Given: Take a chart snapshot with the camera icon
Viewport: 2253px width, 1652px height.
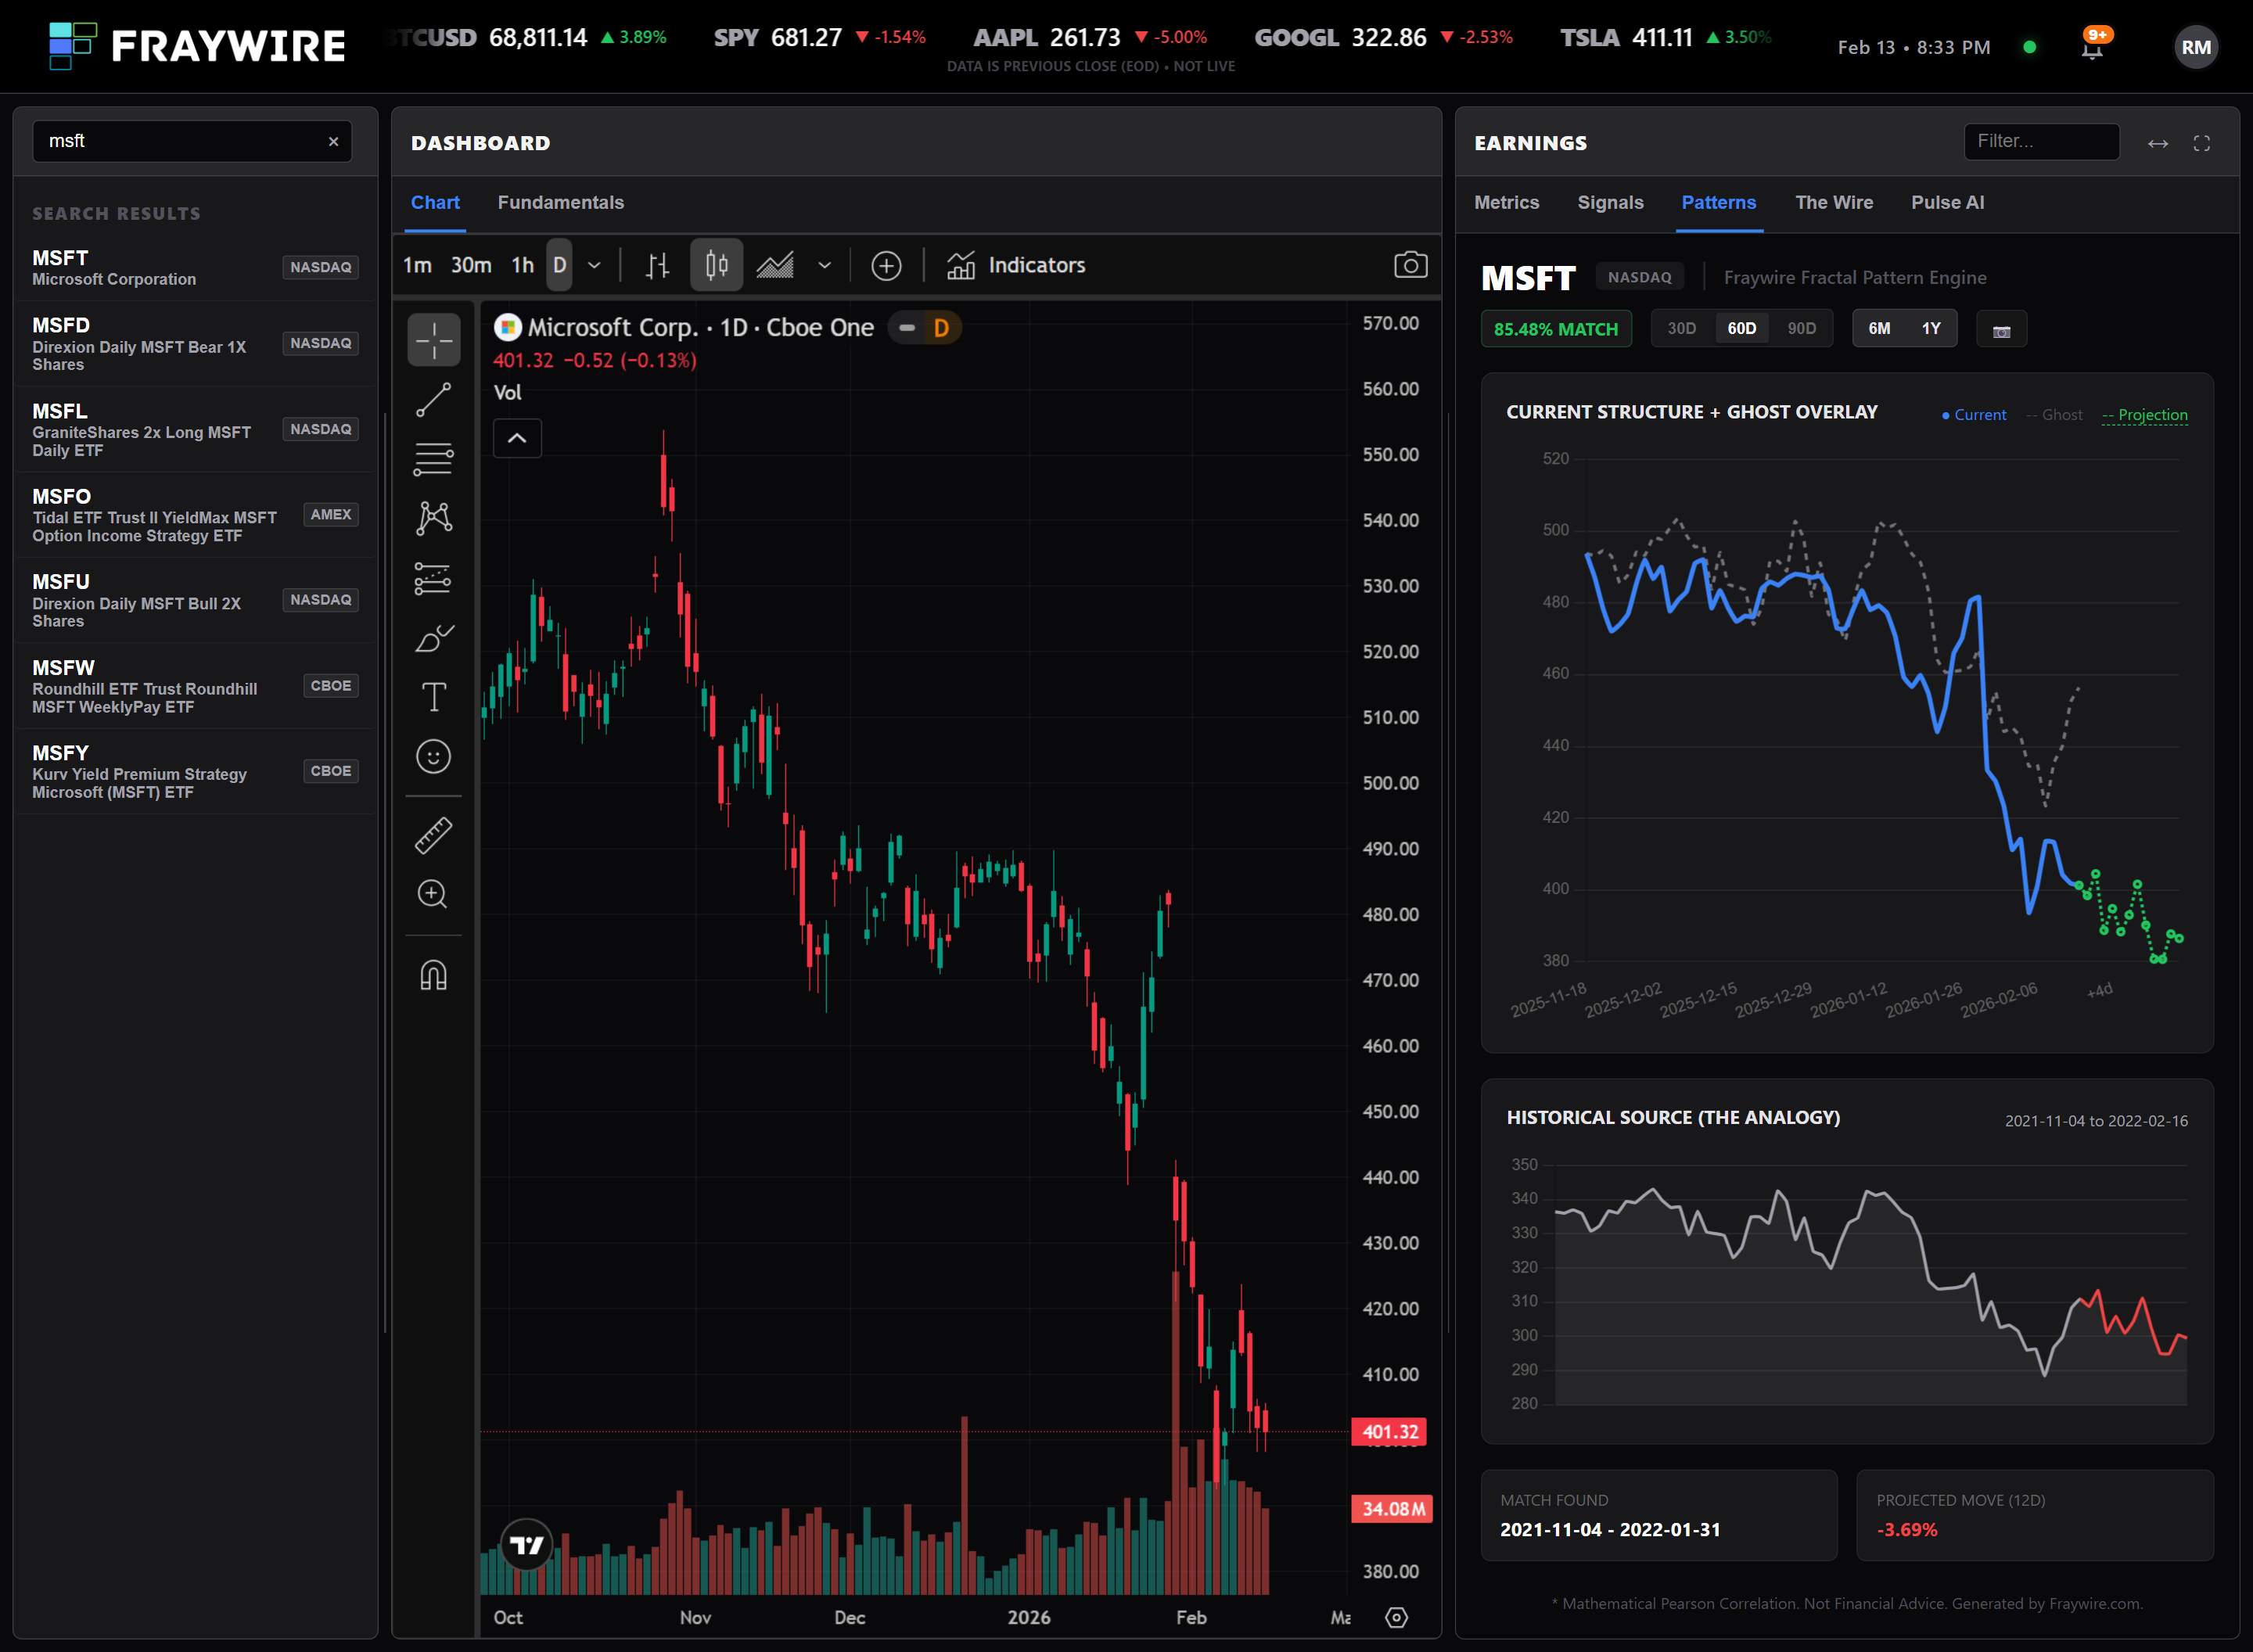Looking at the screenshot, I should pyautogui.click(x=1410, y=265).
